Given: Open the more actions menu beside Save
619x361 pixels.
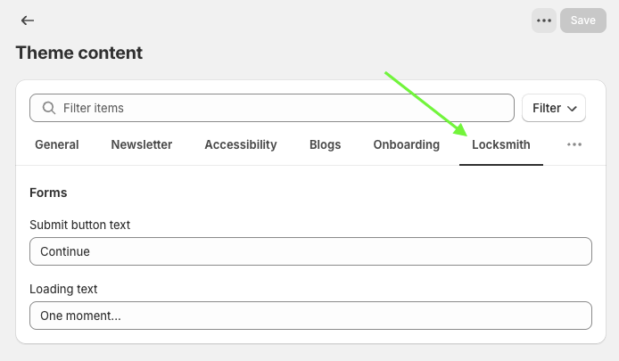Looking at the screenshot, I should tap(543, 21).
